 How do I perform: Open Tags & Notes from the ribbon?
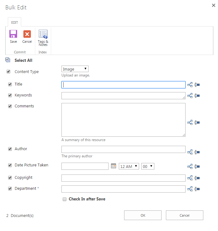point(43,34)
